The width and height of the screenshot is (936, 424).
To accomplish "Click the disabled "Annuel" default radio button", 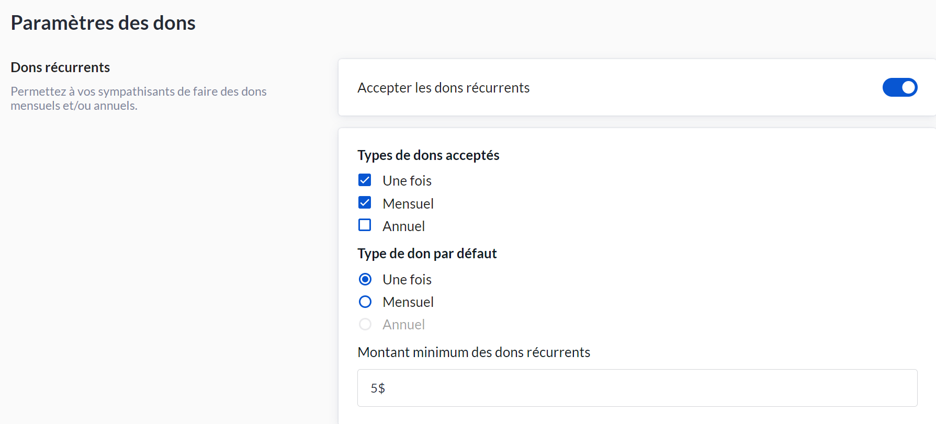I will tap(365, 324).
